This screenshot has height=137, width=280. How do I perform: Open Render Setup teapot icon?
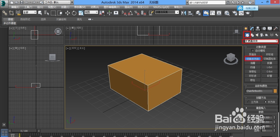coord(235,13)
